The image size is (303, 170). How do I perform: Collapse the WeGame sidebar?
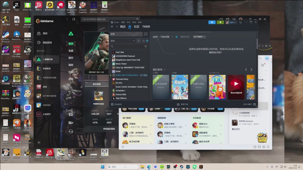click(39, 142)
